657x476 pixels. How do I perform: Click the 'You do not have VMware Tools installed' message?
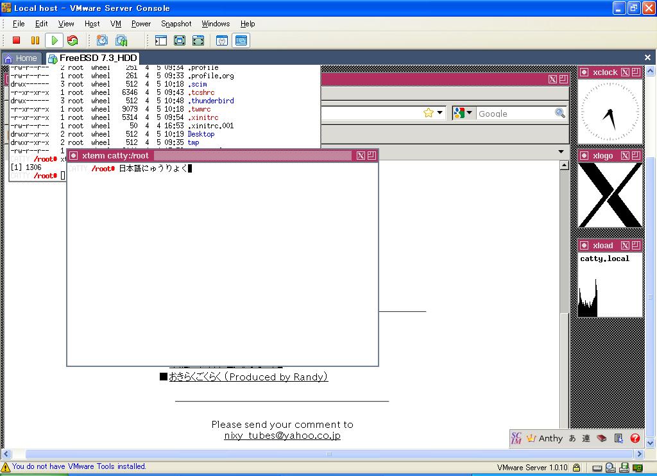pos(79,466)
